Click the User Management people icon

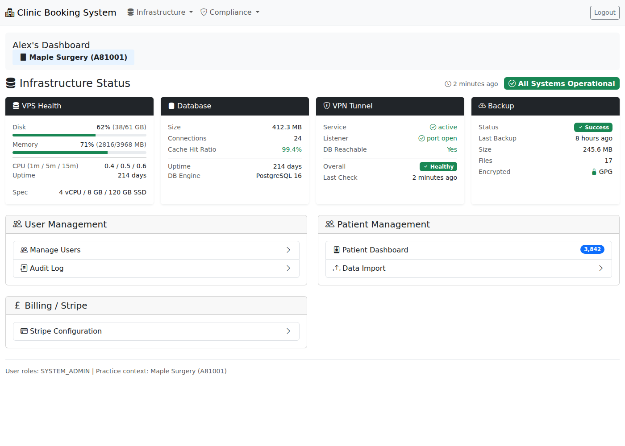[17, 224]
